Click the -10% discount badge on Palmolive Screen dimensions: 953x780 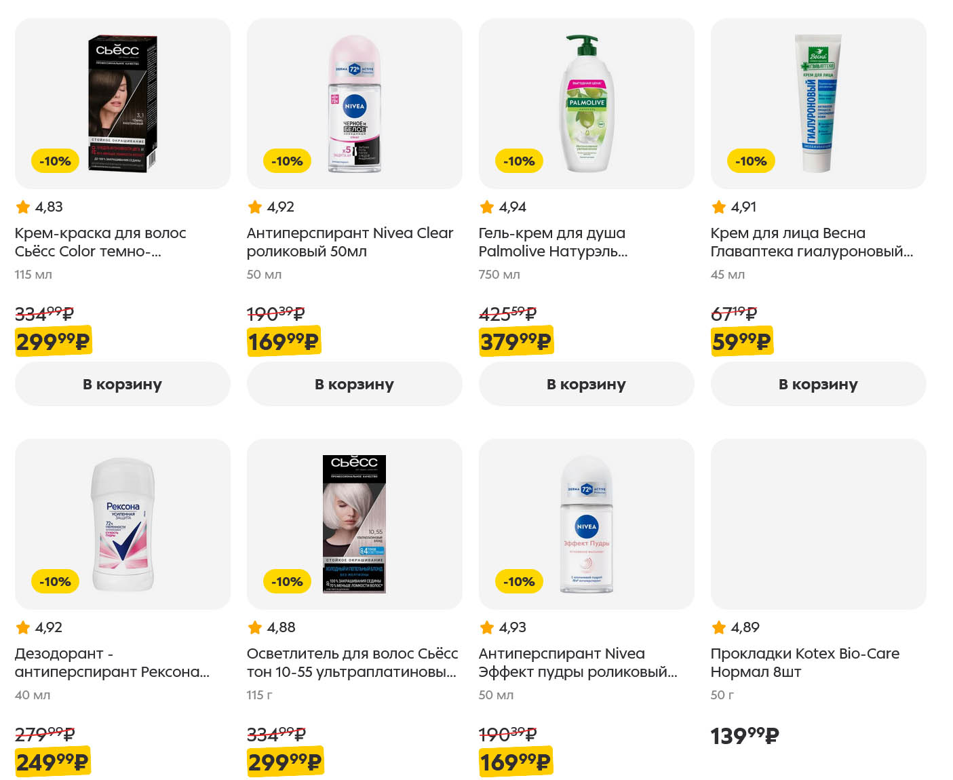[519, 161]
